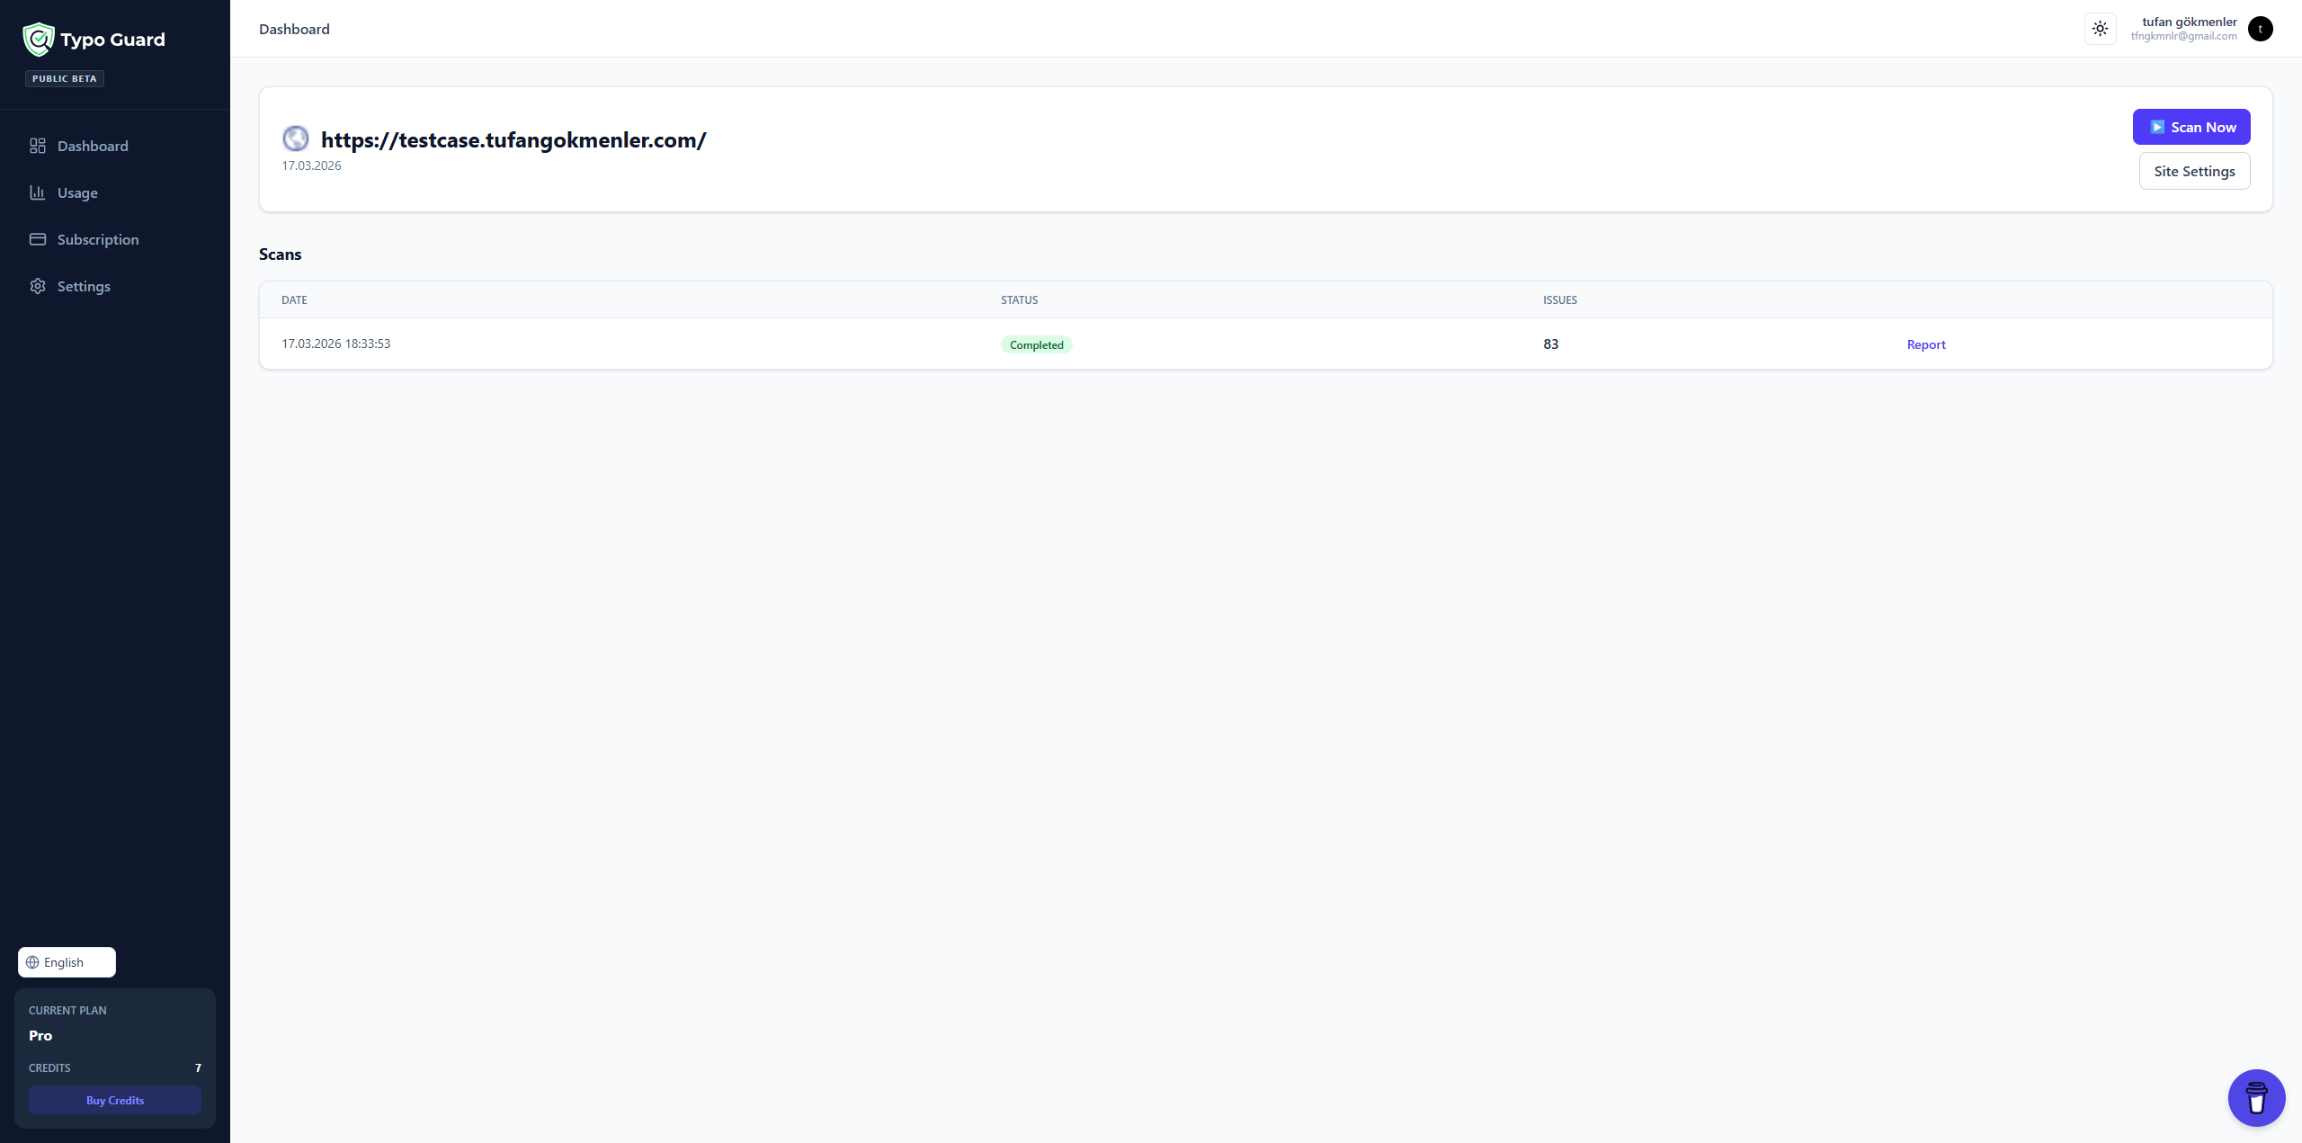Click the Typo Guard shield logo

pyautogui.click(x=38, y=40)
